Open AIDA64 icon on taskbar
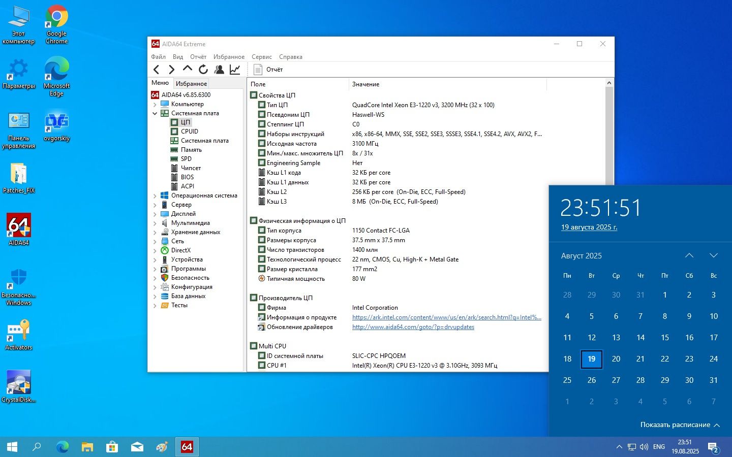Viewport: 732px width, 457px height. (x=187, y=447)
